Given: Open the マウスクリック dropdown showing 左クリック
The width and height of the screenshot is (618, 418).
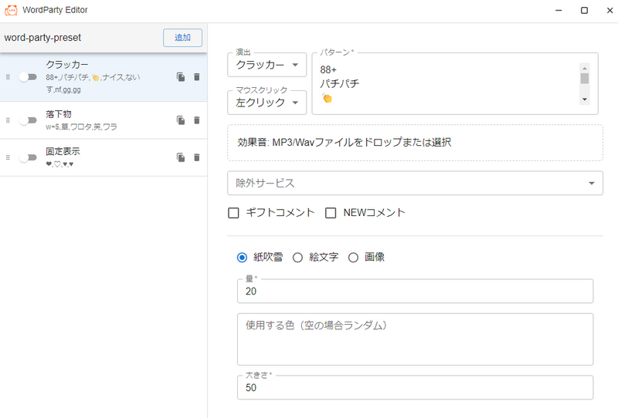Looking at the screenshot, I should (x=267, y=103).
